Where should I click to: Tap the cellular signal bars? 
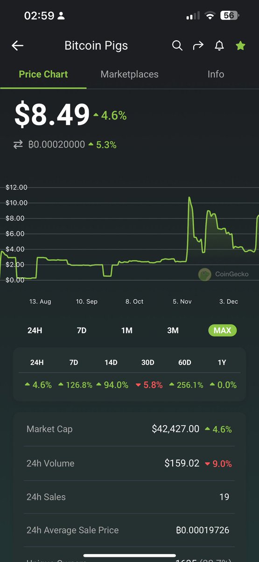pyautogui.click(x=193, y=16)
